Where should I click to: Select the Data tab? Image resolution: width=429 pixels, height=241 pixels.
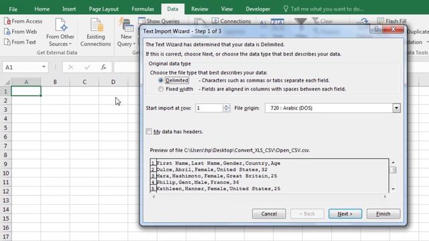coord(173,9)
